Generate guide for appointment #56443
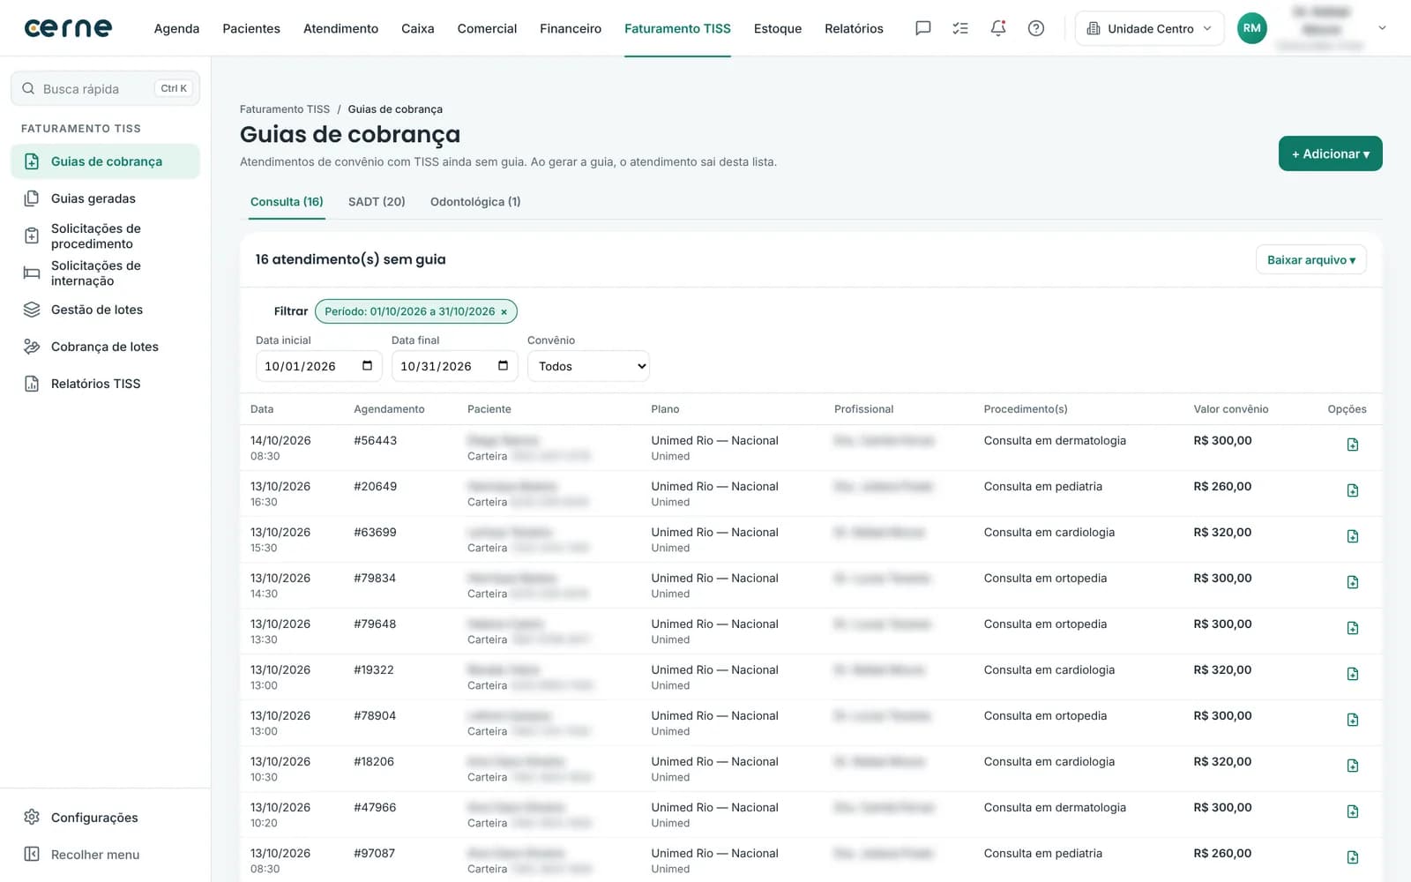Viewport: 1411px width, 882px height. [x=1352, y=445]
